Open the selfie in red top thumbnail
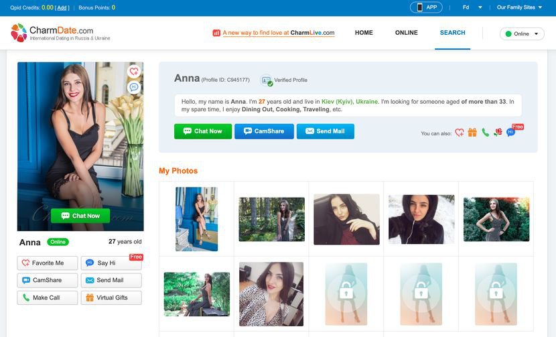The width and height of the screenshot is (556, 337). tap(346, 219)
